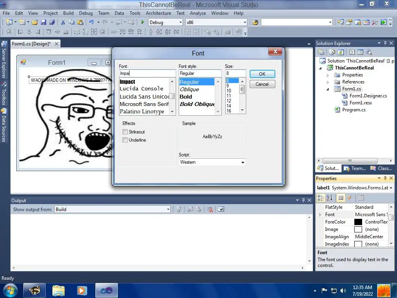Viewport: 397px width, 298px height.
Task: Open the x86 platform dropdown
Action: click(x=245, y=22)
